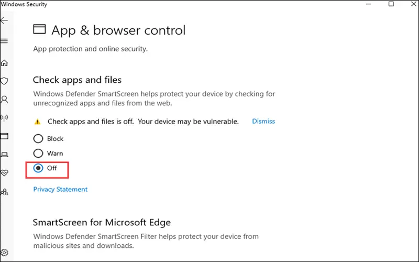
Task: Open App & browser control sidebar icon
Action: [x=4, y=136]
